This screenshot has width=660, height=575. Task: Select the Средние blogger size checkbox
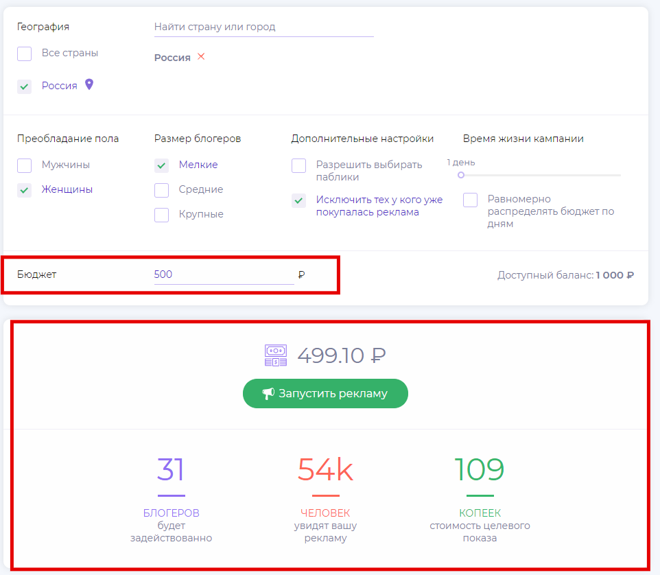pyautogui.click(x=162, y=190)
